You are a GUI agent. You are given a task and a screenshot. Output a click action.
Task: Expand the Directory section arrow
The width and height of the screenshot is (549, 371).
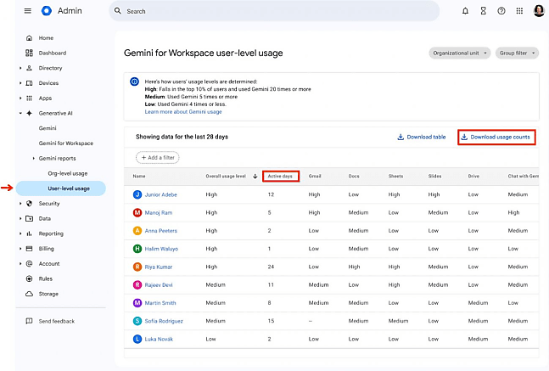point(20,68)
